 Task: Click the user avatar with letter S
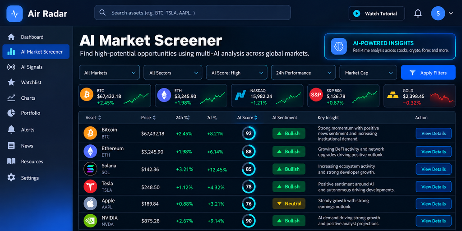point(438,13)
